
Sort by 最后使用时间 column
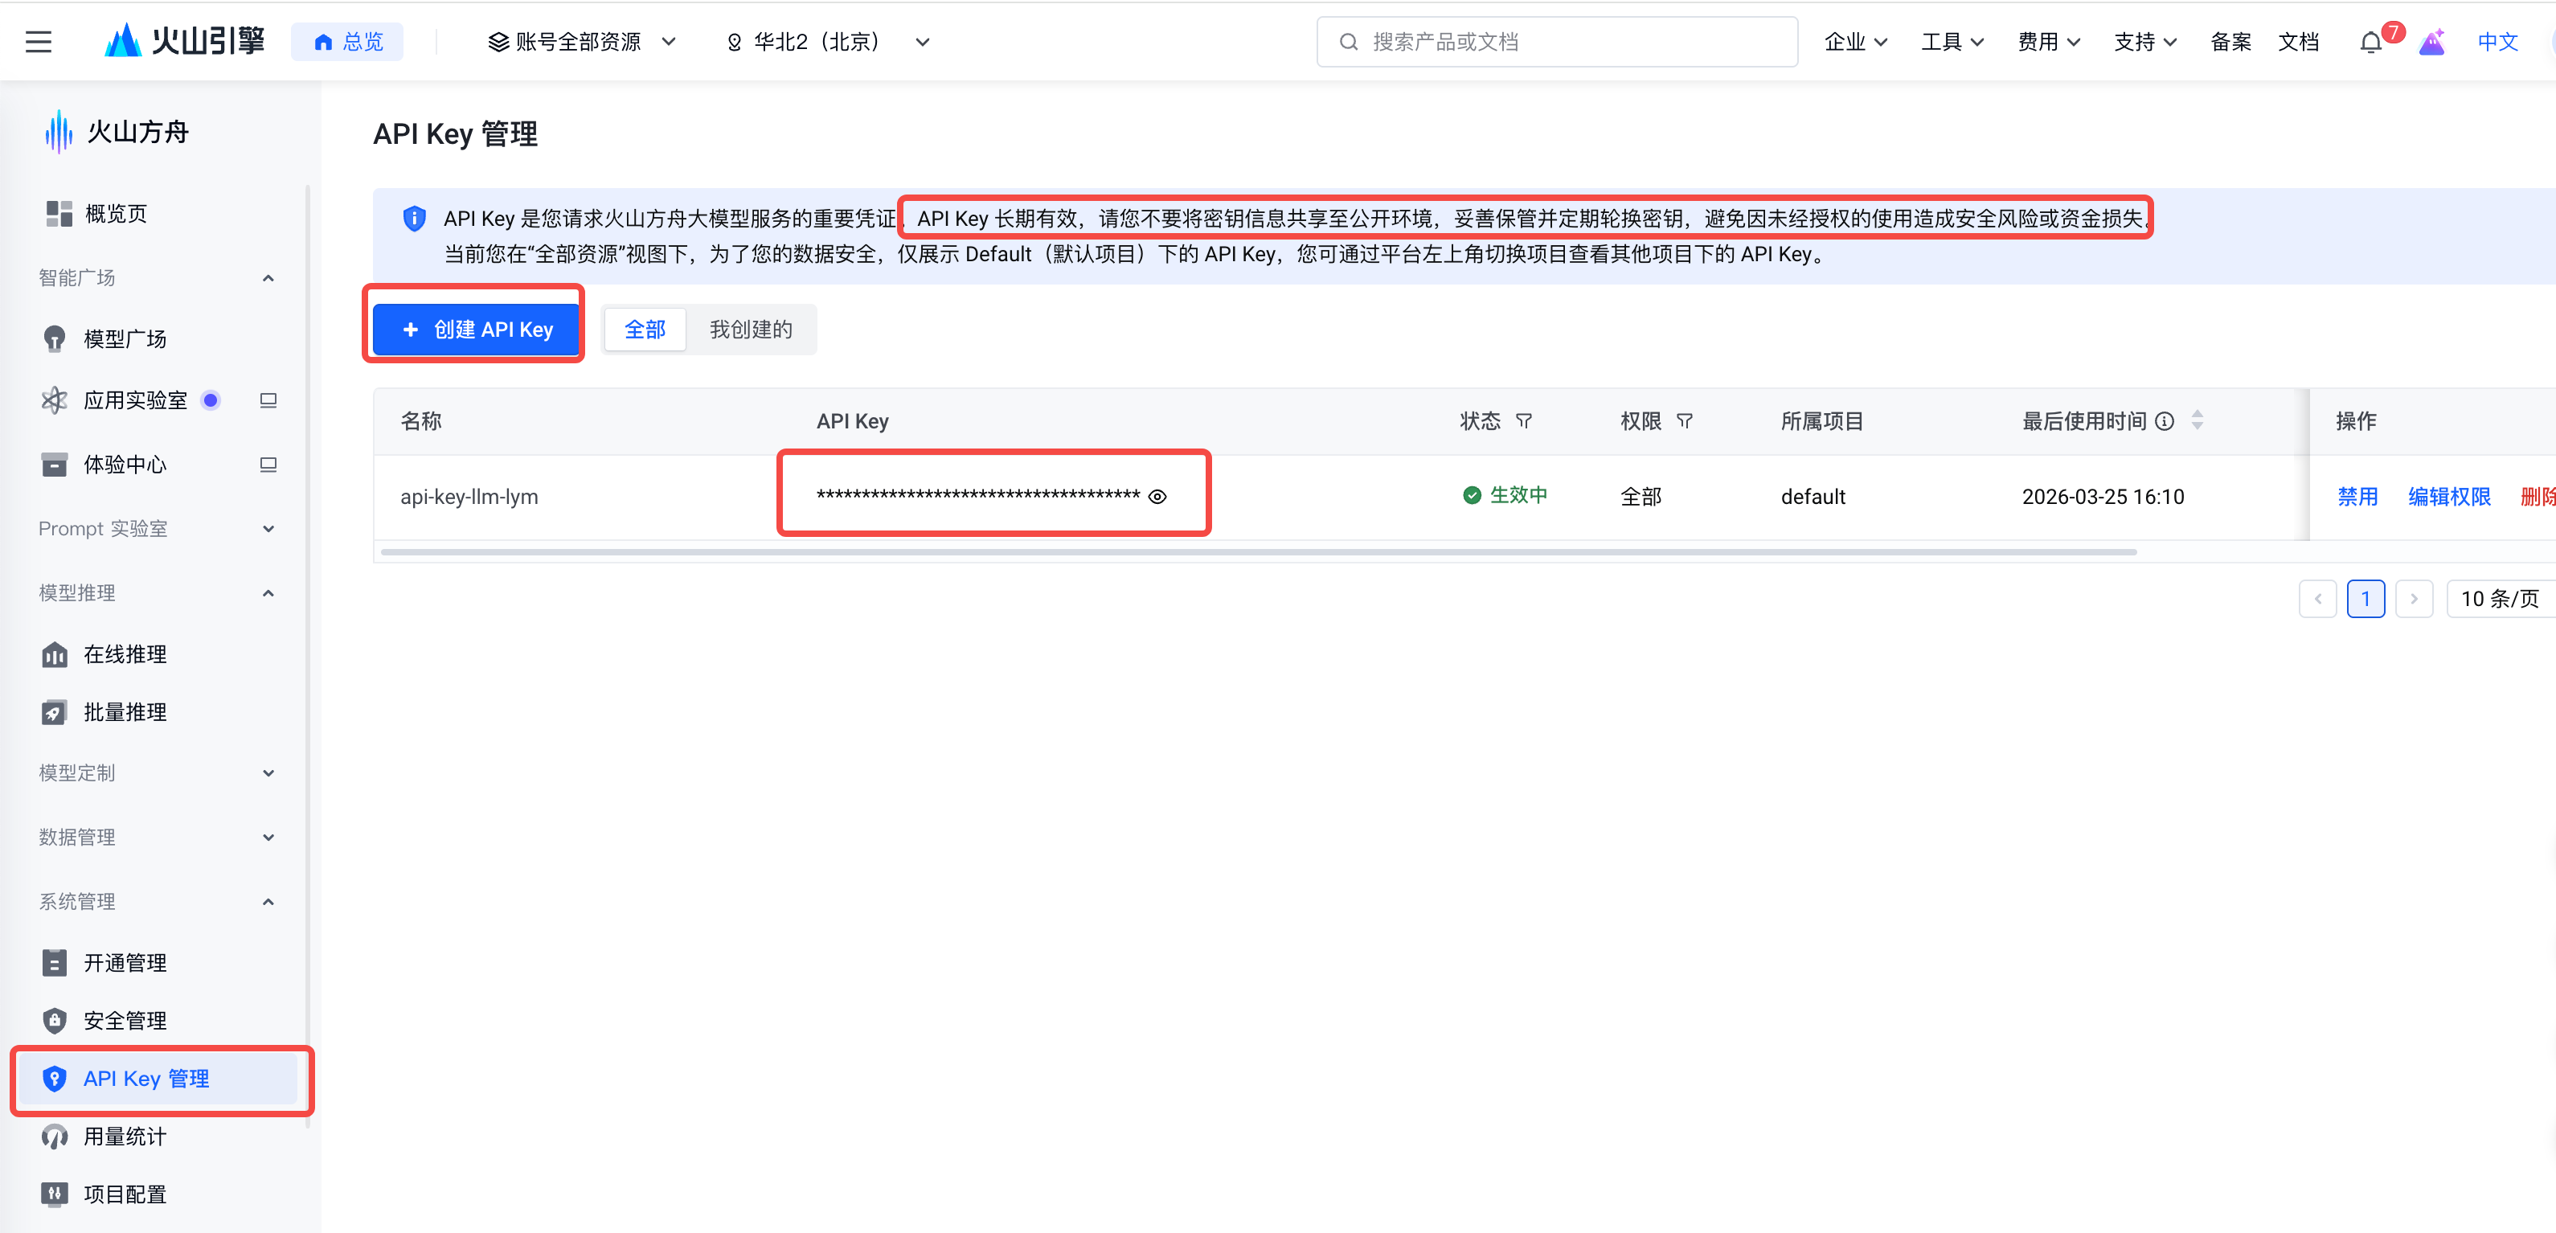2197,420
